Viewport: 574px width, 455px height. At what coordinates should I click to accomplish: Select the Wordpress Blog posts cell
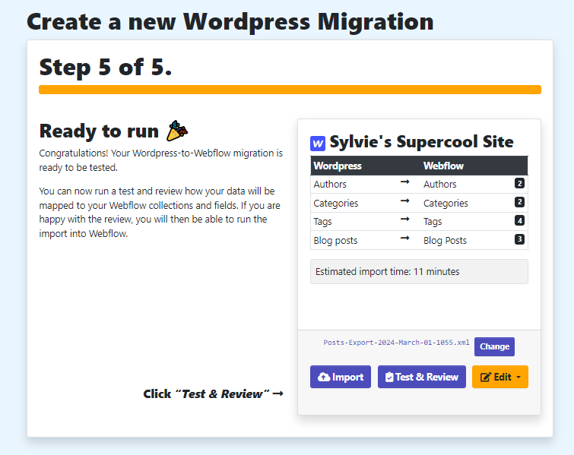point(335,240)
